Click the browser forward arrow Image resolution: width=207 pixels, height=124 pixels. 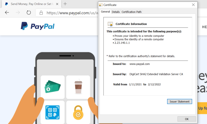(x=18, y=12)
